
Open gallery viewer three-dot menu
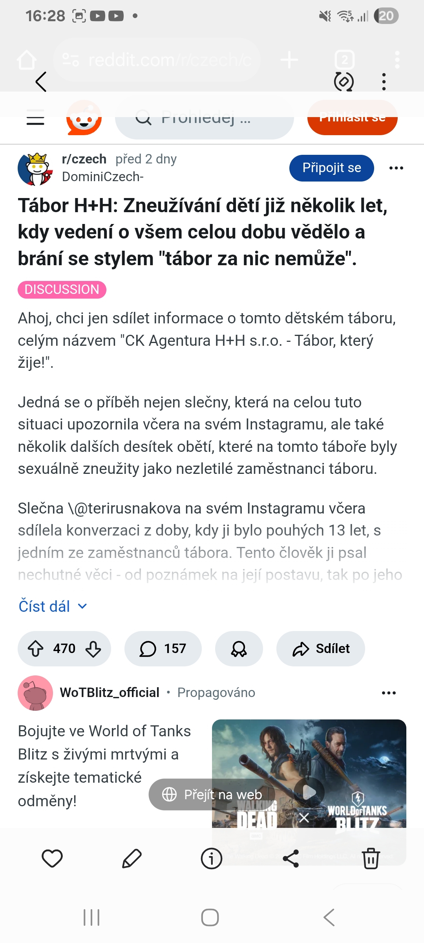(x=384, y=82)
